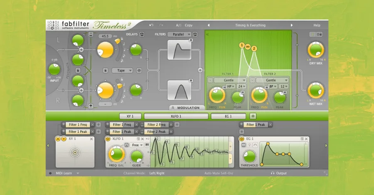374x195 pixels.
Task: Open the Help menu
Action: [317, 25]
